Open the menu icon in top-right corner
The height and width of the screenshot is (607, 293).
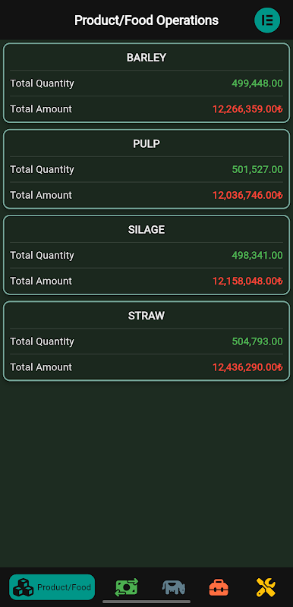tap(267, 20)
